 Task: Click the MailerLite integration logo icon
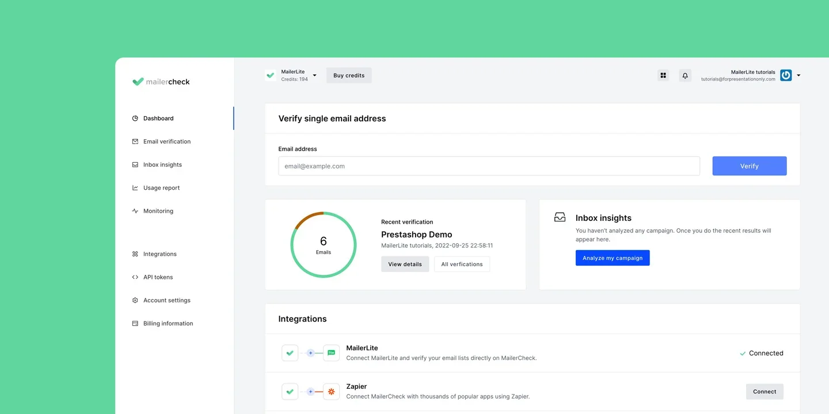pyautogui.click(x=331, y=353)
